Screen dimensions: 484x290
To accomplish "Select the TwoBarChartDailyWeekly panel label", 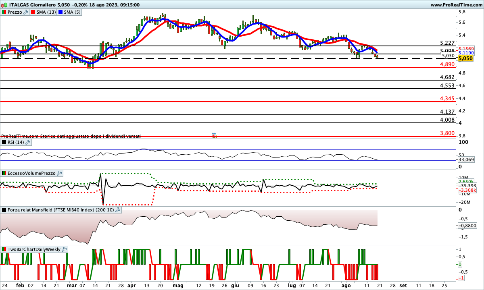I will pos(34,249).
